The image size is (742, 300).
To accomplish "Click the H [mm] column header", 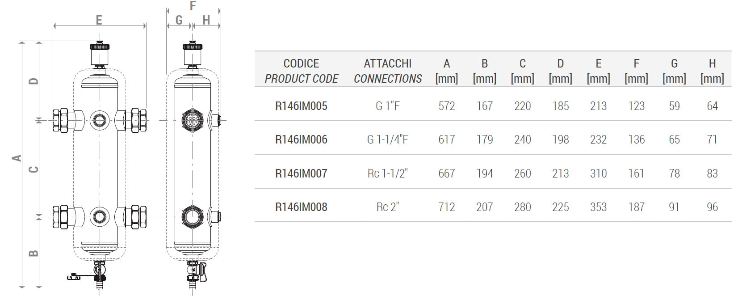I will pos(712,71).
